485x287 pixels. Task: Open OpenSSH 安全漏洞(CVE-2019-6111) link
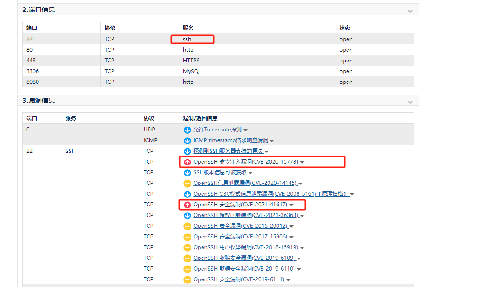pos(239,279)
